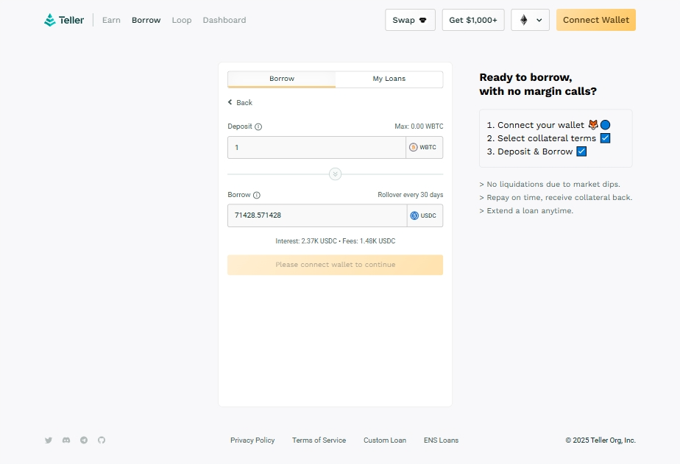Click the Get $1,000+ button
Image resolution: width=680 pixels, height=464 pixels.
(x=473, y=20)
